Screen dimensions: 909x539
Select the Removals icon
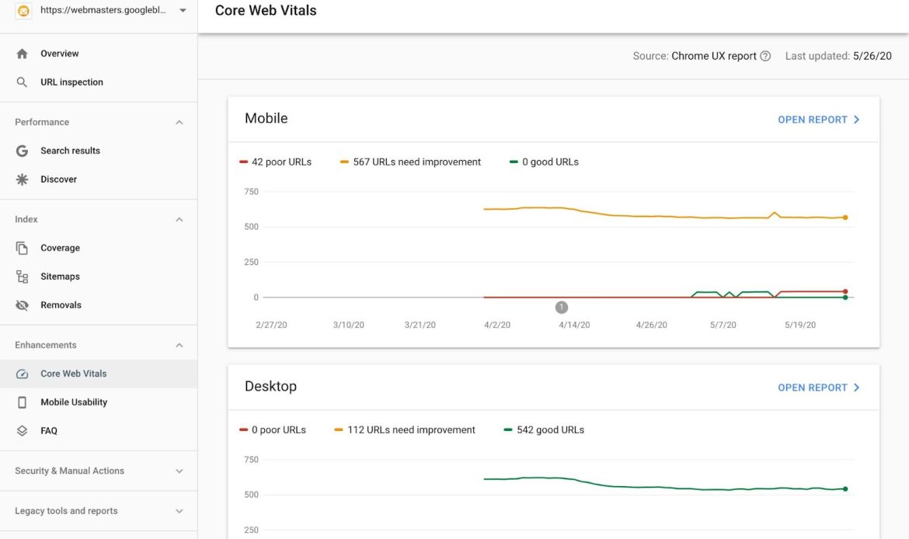point(22,304)
